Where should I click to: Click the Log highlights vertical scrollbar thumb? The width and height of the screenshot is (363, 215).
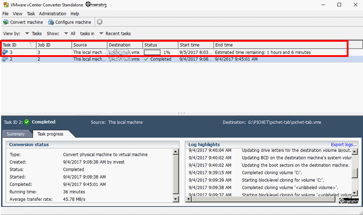355,173
